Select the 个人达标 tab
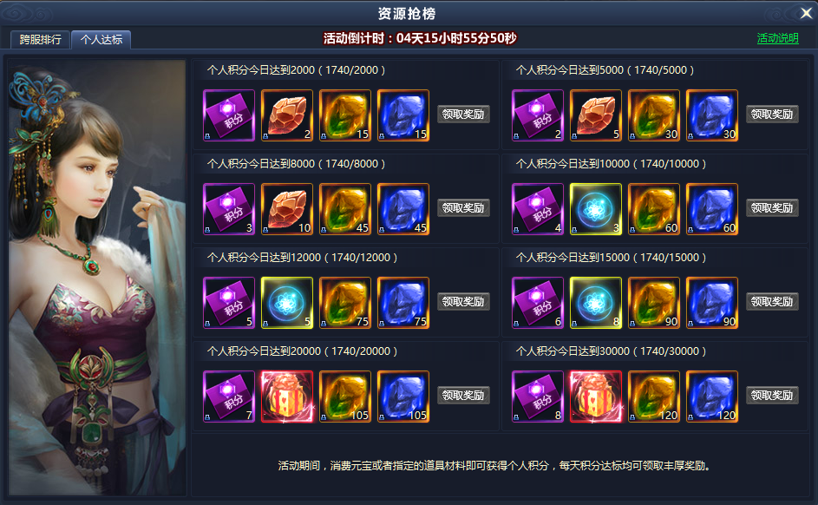 coord(101,40)
